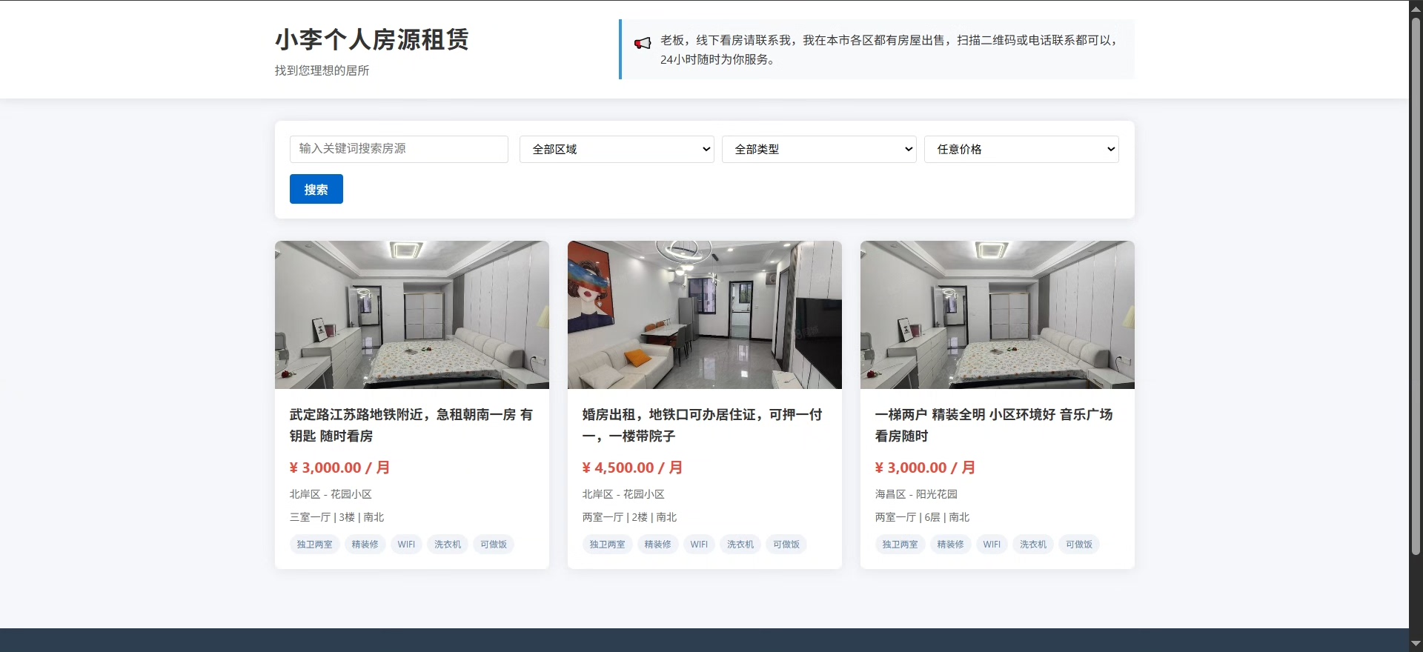Click the 可做饭 tag on 婚房出租 listing

[x=786, y=545]
